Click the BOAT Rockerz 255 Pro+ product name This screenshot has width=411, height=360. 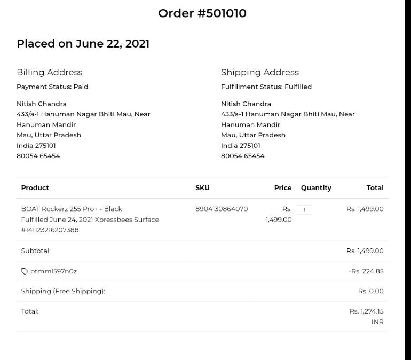pos(72,209)
